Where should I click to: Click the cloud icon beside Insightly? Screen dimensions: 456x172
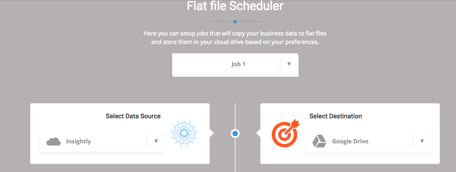pos(54,142)
